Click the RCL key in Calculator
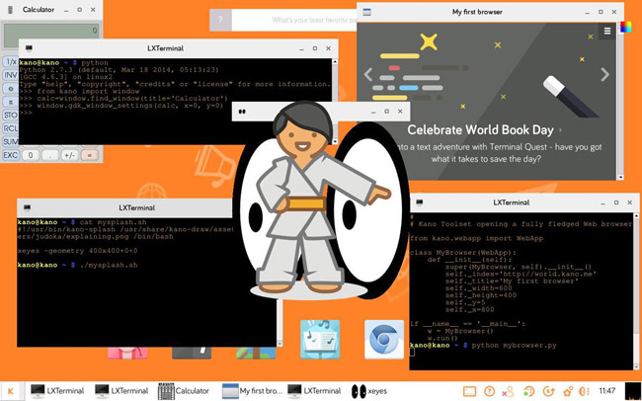Screen dimensions: 642x401 [10, 128]
